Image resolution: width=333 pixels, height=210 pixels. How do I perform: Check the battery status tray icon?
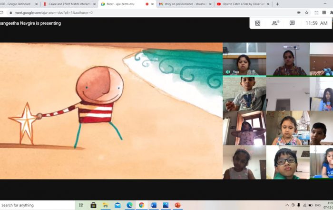point(311,205)
